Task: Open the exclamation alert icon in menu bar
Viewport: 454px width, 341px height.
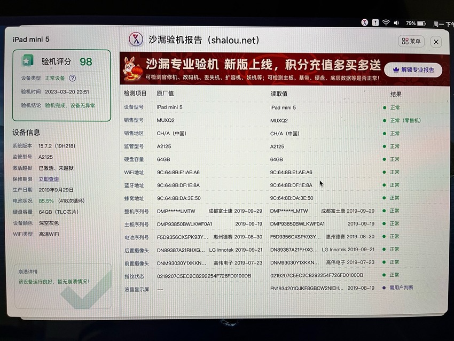Action: click(x=375, y=22)
